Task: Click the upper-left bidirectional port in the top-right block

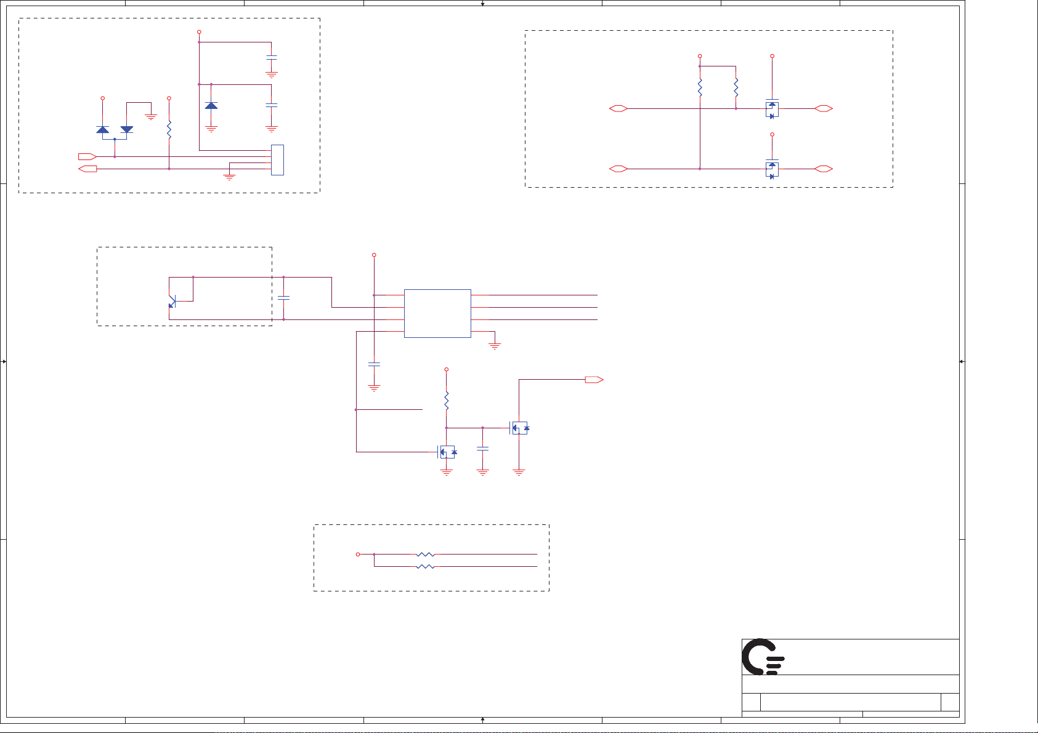Action: pos(618,108)
